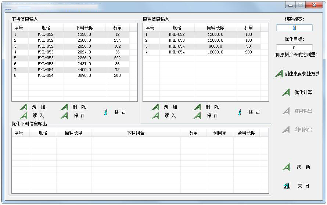This screenshot has height=205, width=327.
Task: Click 增加 icon under 下料信息输入
Action: coord(24,107)
